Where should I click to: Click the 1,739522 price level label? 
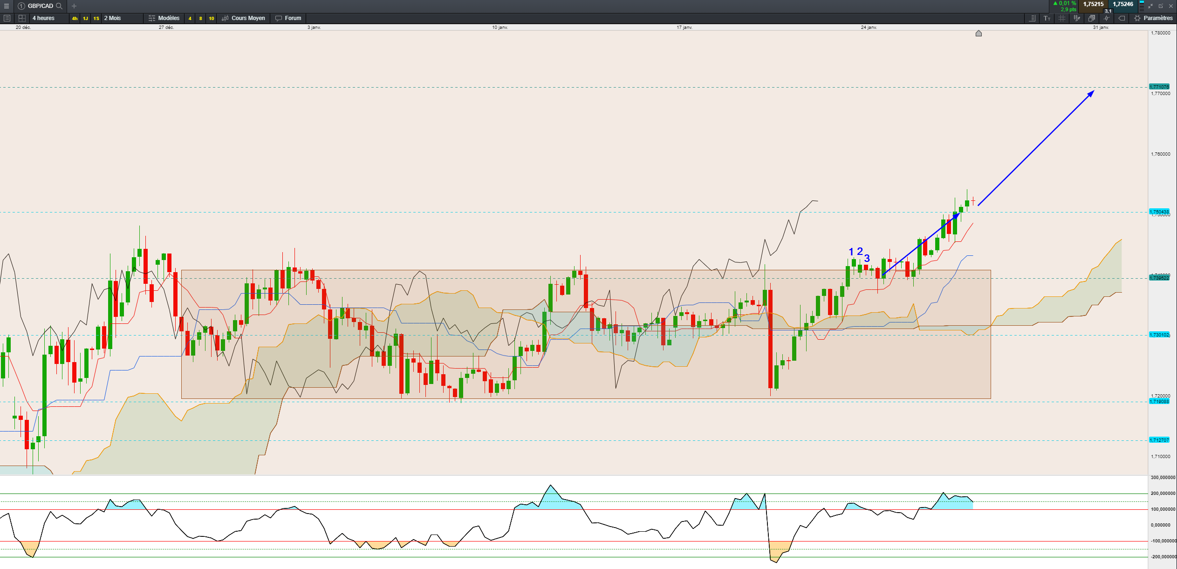coord(1159,278)
